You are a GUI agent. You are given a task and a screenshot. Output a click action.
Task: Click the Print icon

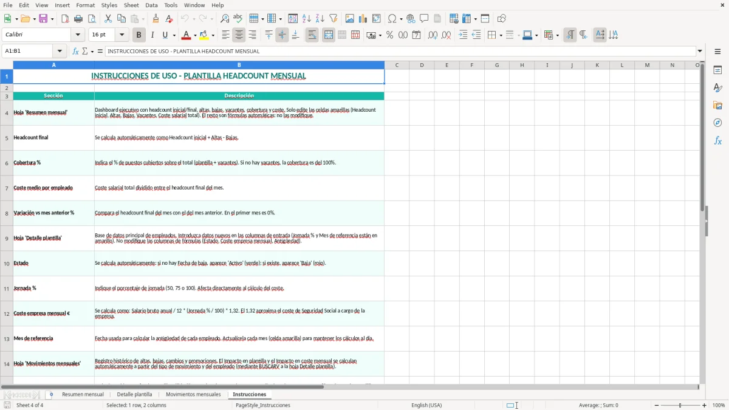point(78,19)
